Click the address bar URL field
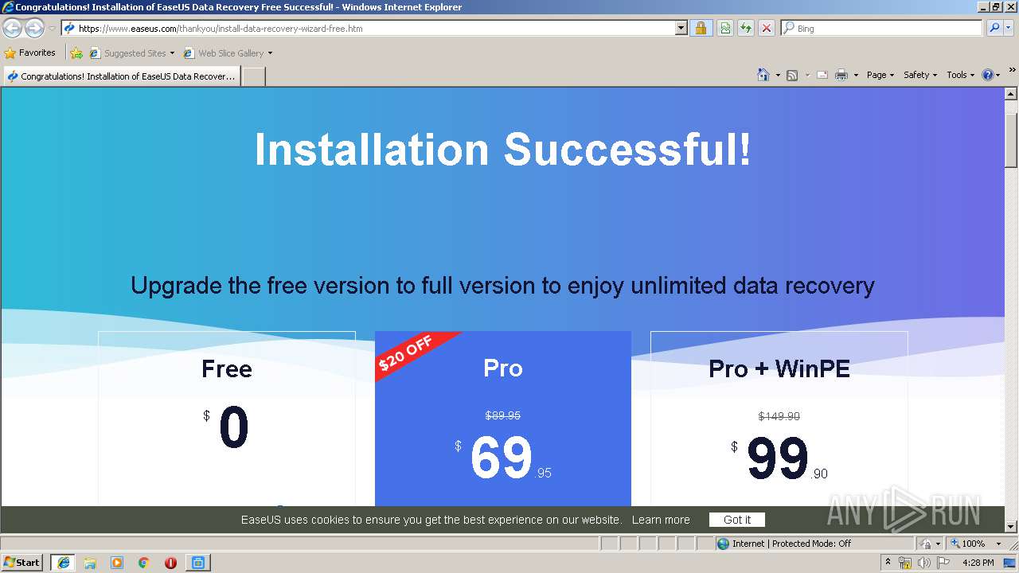Screen dimensions: 1019x573 368,29
